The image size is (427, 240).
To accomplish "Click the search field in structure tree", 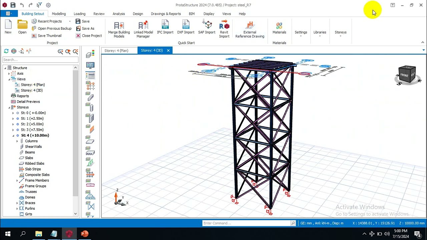I will click(x=40, y=60).
